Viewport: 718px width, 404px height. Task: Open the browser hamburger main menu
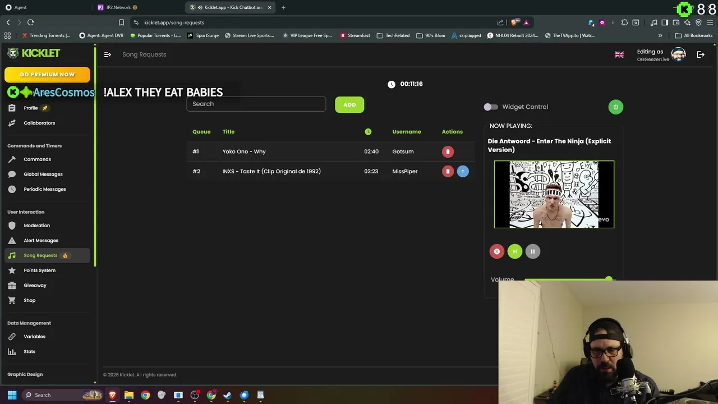710,22
